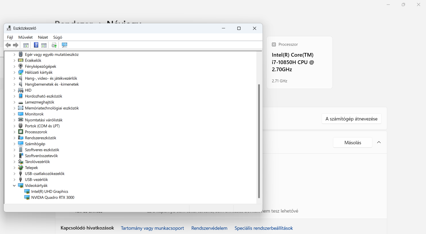Click the Érzékelők sensor icon
Viewport: 426px width, 234px height.
coord(21,60)
